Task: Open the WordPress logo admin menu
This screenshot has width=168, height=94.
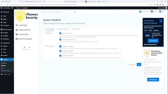Action: (x=2, y=8)
